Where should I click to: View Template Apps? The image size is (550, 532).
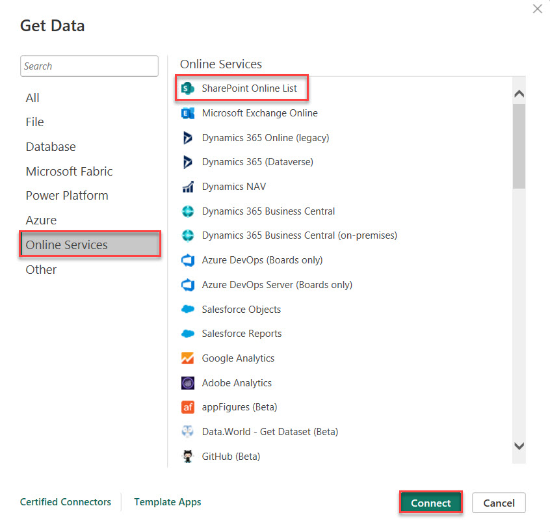(x=167, y=502)
